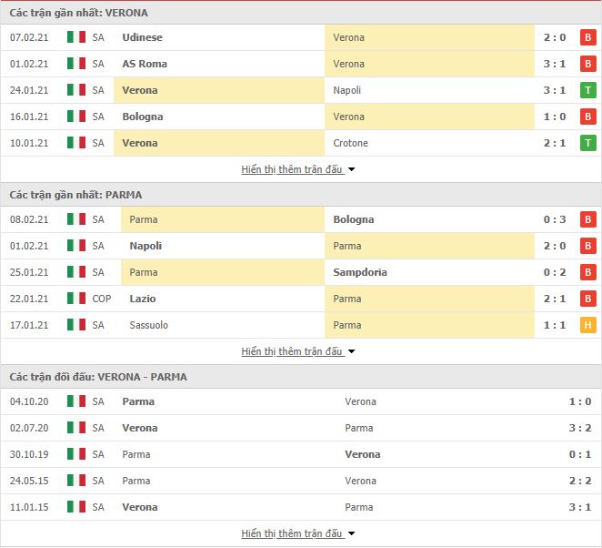Click the orange H badge for Sassuolo–Parma
Viewport: 602px width, 548px height.
(587, 325)
